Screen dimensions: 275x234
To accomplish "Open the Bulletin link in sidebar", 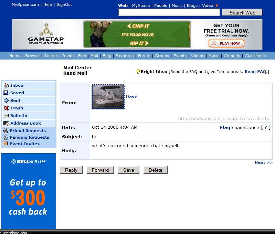I will [19, 116].
